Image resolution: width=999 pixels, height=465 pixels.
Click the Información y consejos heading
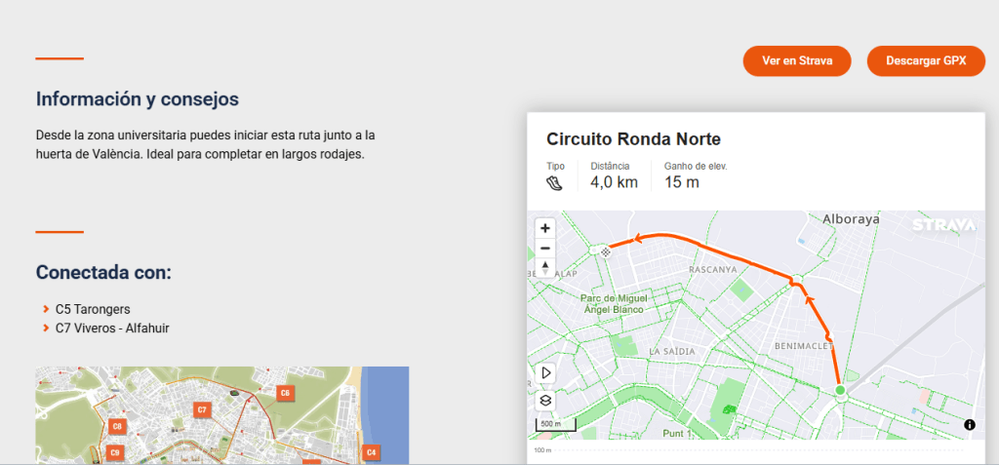pyautogui.click(x=137, y=99)
